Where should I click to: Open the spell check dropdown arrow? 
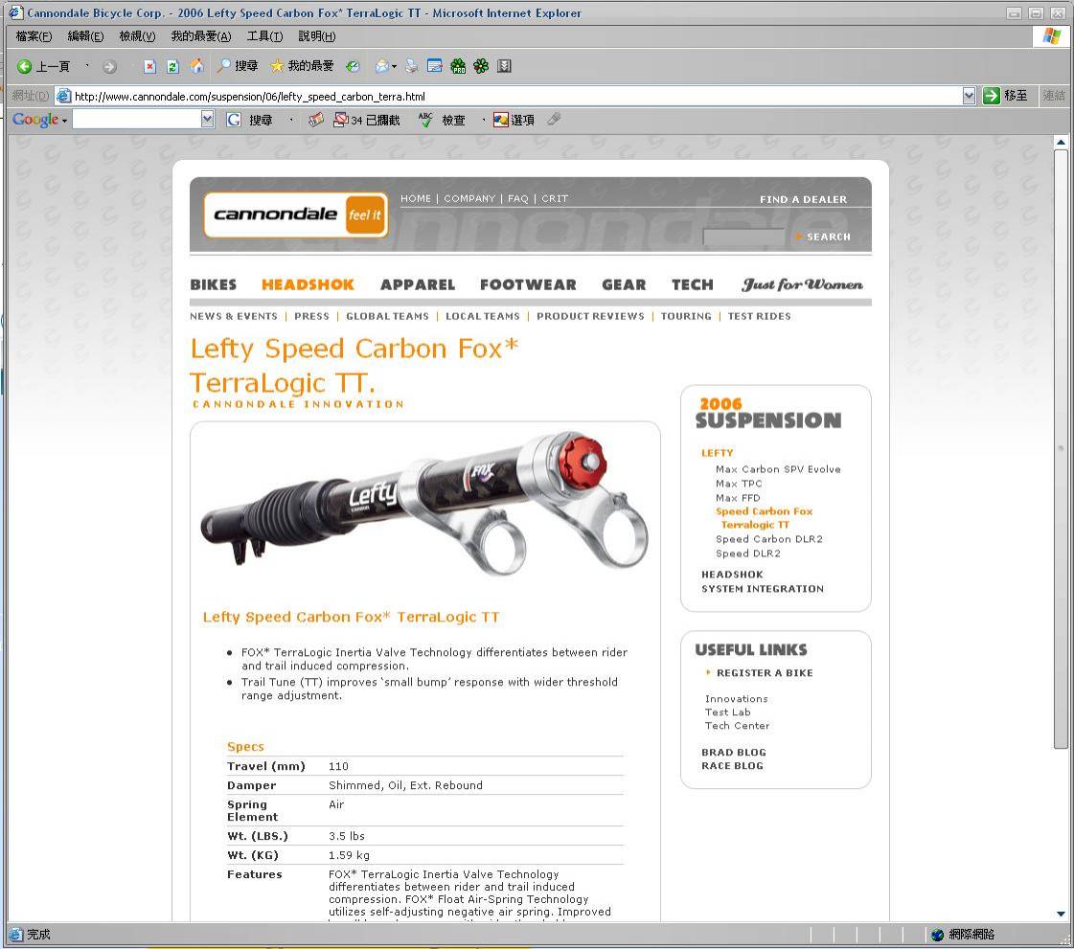(x=484, y=120)
